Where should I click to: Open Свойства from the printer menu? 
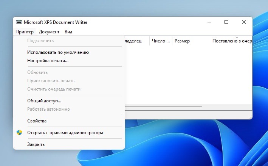(x=69, y=121)
